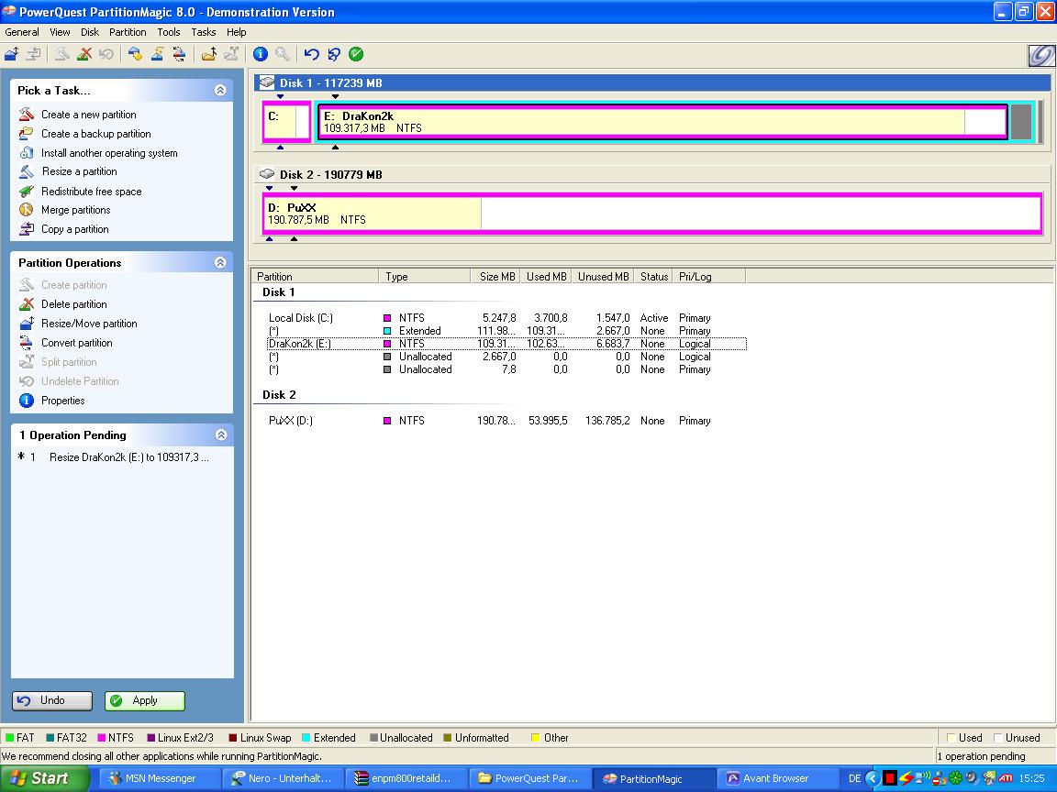The image size is (1057, 792).
Task: Open the Tools menu
Action: [169, 32]
